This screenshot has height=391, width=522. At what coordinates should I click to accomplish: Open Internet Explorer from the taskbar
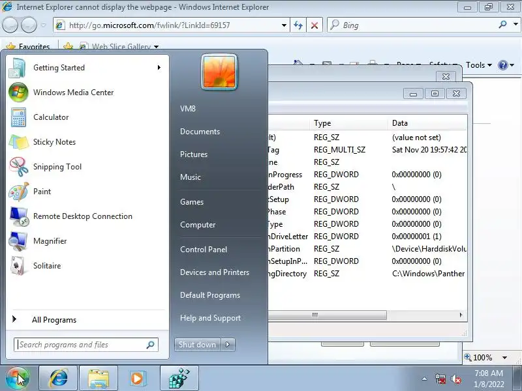[x=58, y=378]
